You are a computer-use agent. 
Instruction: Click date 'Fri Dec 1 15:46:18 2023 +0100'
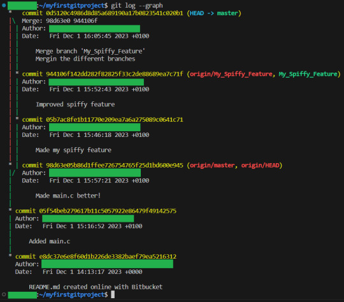(x=99, y=135)
